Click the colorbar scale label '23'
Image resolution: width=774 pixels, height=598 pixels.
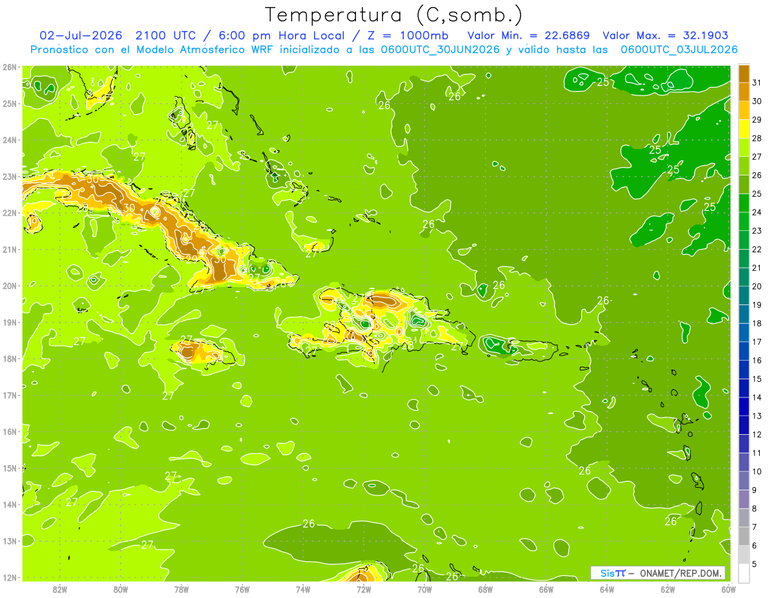[x=757, y=231]
